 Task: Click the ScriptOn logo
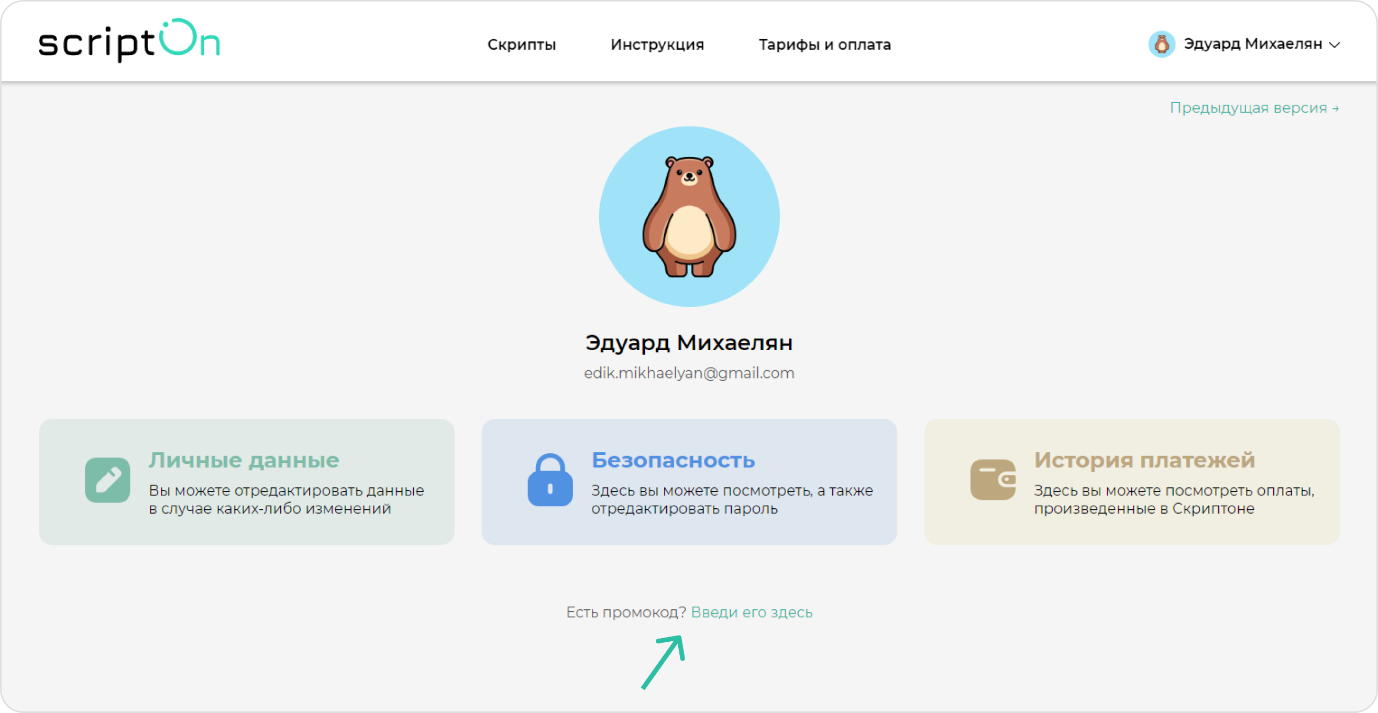tap(129, 42)
